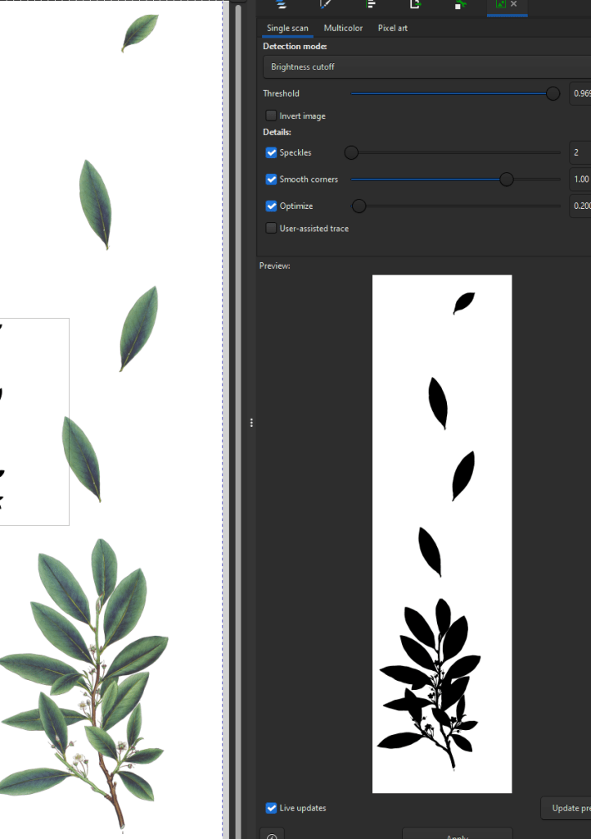Open the Export panel tab
The width and height of the screenshot is (591, 839).
click(416, 5)
